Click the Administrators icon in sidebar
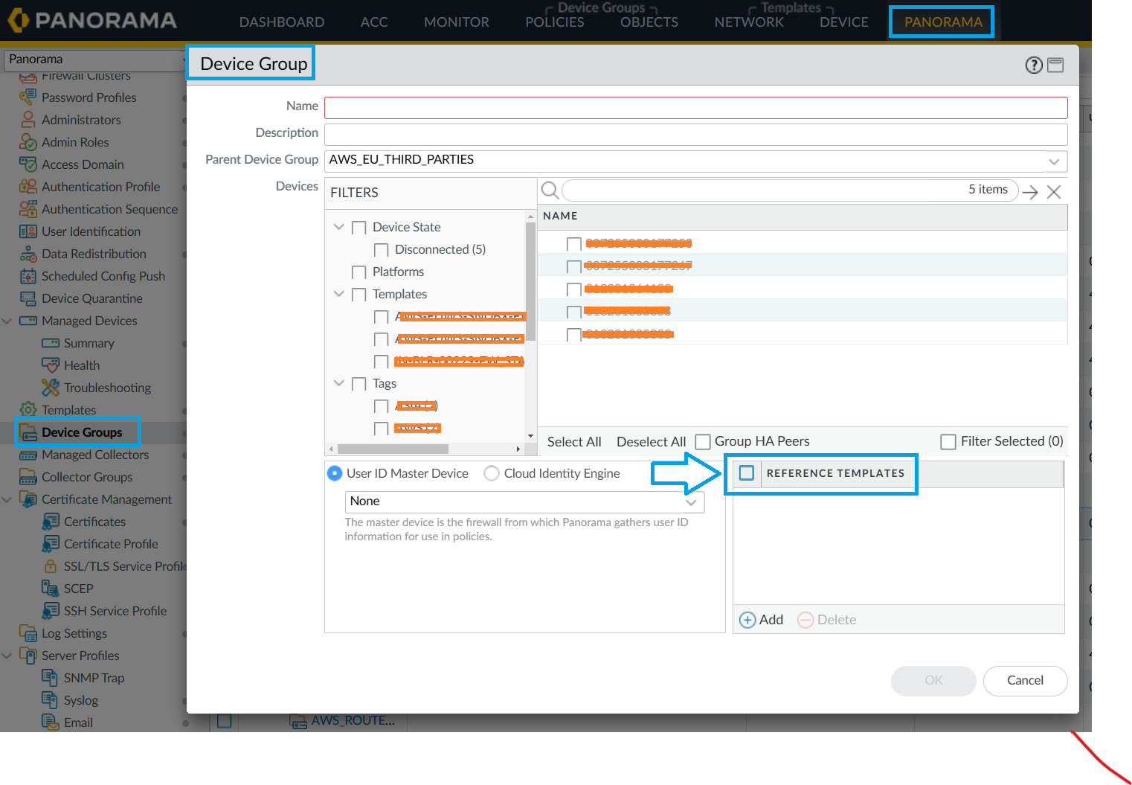The image size is (1132, 785). (x=28, y=119)
